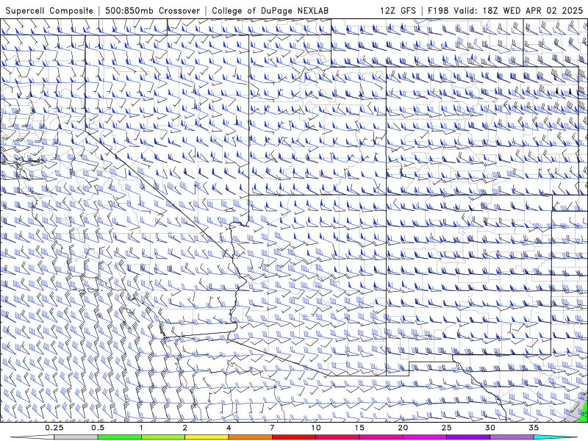Image resolution: width=588 pixels, height=441 pixels.
Task: Click the colorbar value 10
Action: click(316, 428)
